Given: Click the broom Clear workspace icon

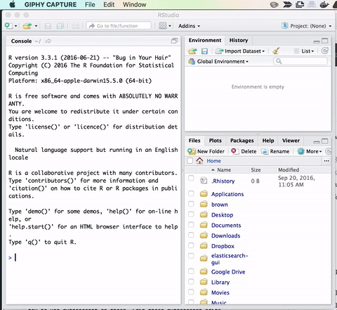Looking at the screenshot, I should click(277, 51).
